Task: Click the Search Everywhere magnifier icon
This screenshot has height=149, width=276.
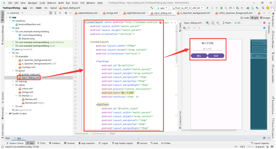Action: click(x=263, y=8)
